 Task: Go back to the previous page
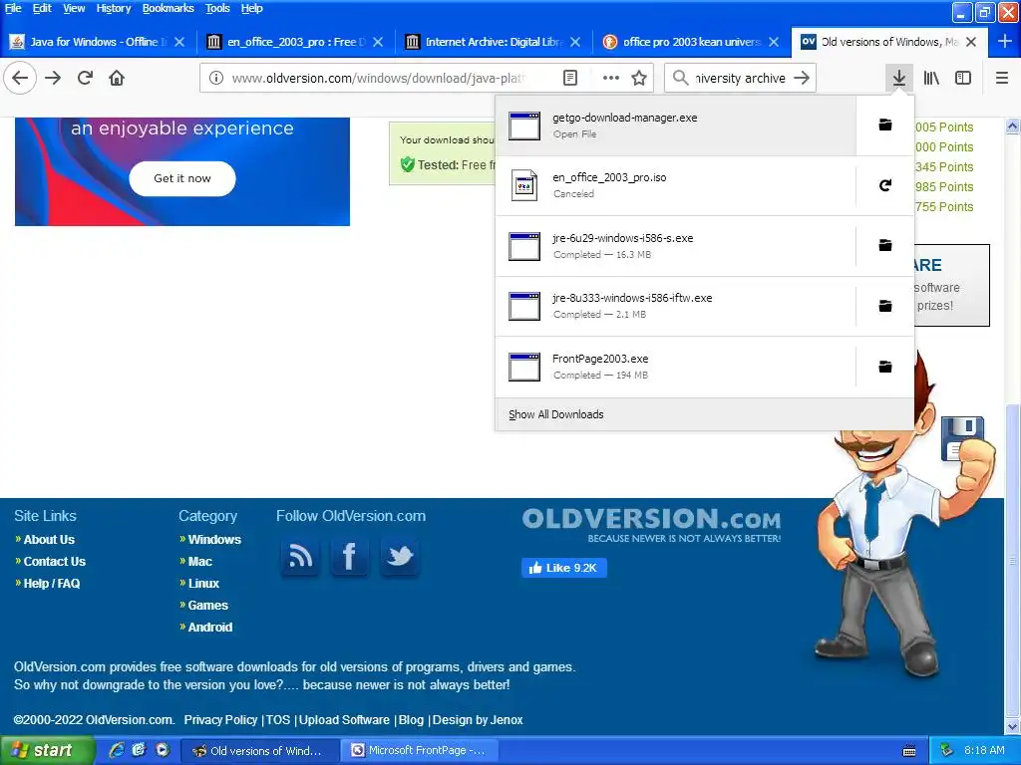pyautogui.click(x=20, y=78)
